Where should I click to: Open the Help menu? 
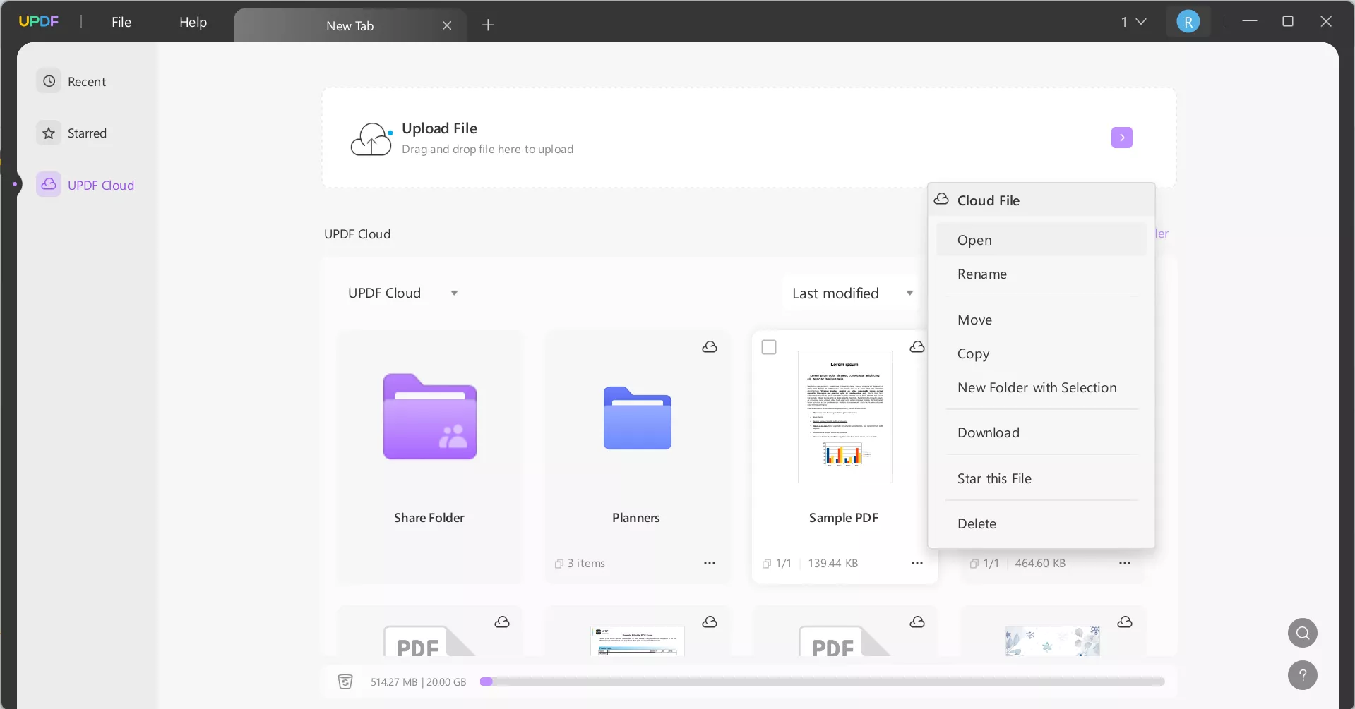[193, 22]
